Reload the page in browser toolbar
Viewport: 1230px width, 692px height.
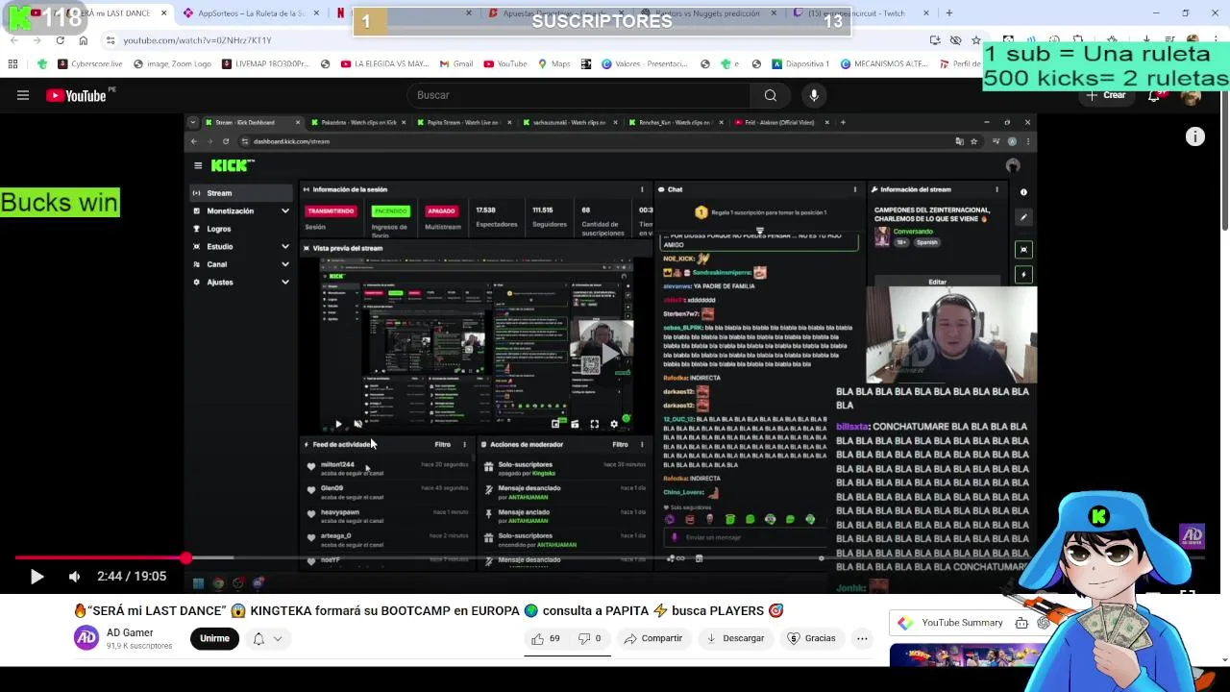[x=60, y=40]
